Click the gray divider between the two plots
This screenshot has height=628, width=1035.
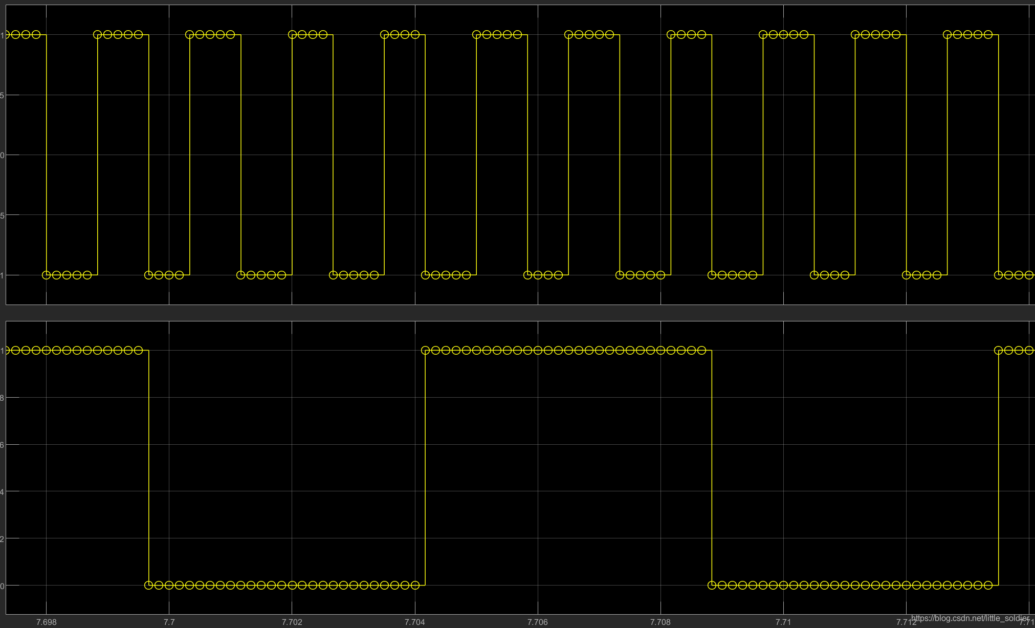point(517,313)
